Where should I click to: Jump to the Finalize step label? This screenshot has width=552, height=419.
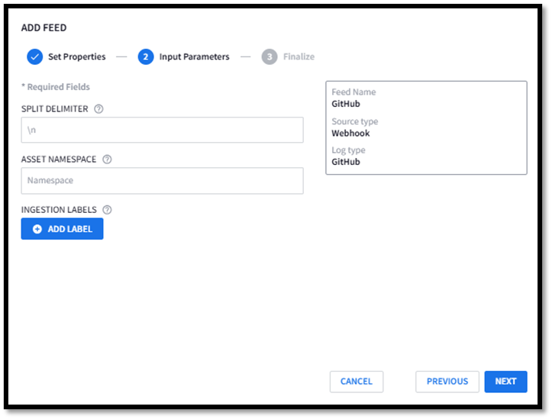click(299, 56)
